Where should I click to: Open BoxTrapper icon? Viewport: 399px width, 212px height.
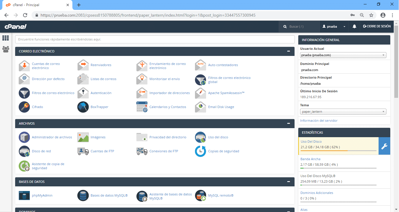coord(83,107)
